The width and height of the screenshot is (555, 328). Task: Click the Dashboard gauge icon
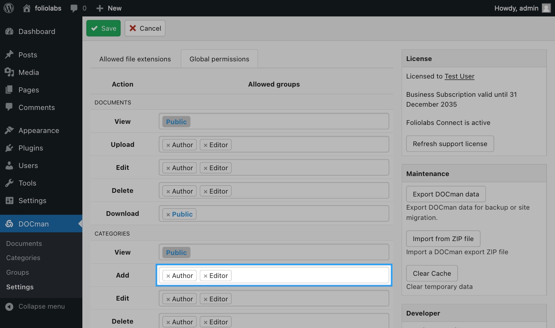10,31
